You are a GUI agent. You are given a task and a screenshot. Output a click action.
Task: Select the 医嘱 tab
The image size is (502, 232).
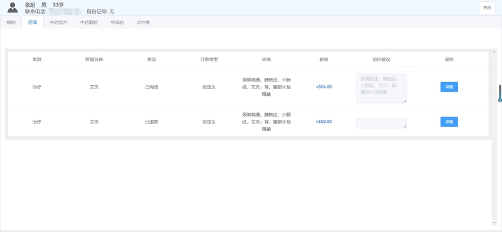click(x=33, y=23)
